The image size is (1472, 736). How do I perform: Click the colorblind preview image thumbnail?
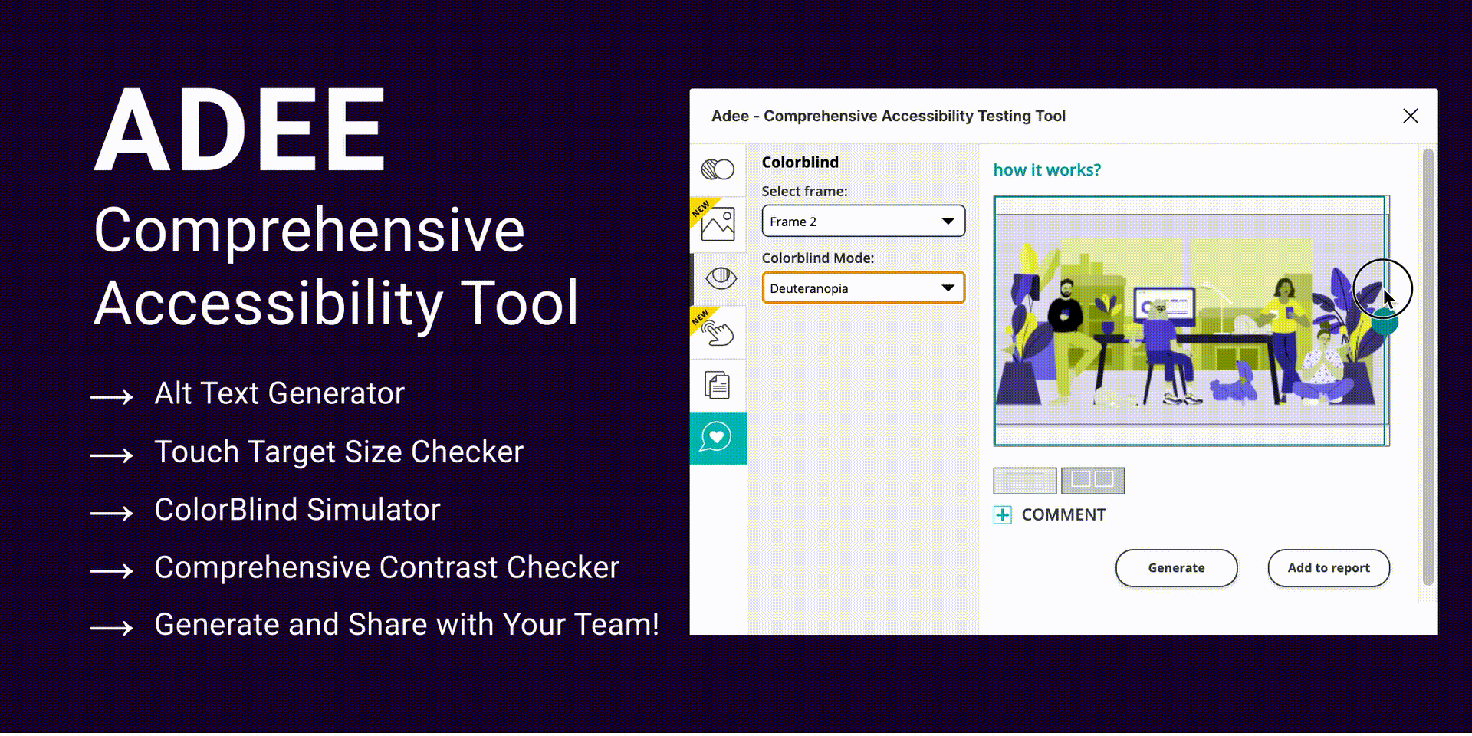[1191, 320]
